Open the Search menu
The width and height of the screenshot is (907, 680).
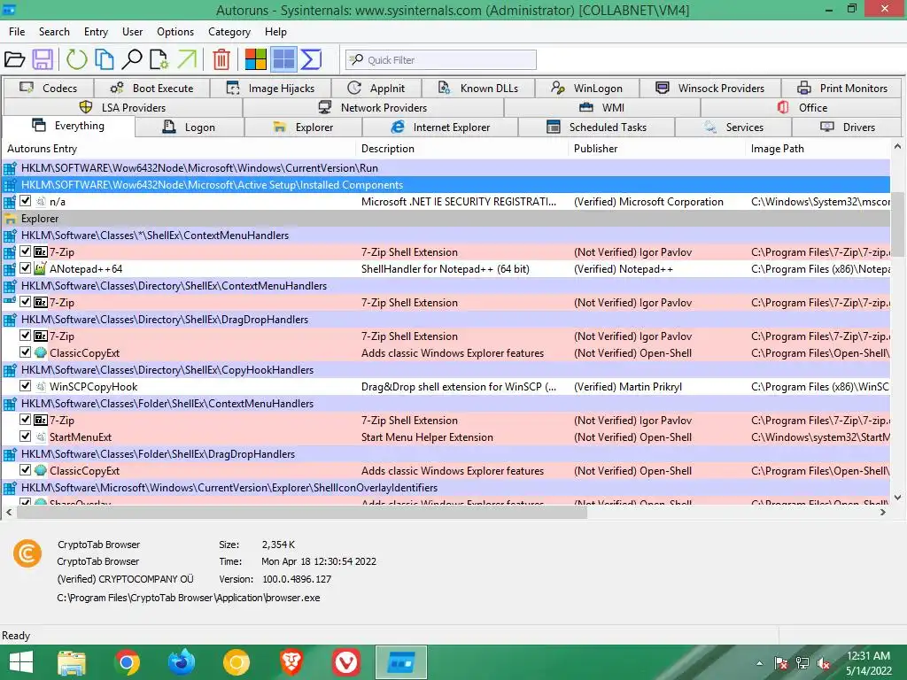click(x=54, y=32)
